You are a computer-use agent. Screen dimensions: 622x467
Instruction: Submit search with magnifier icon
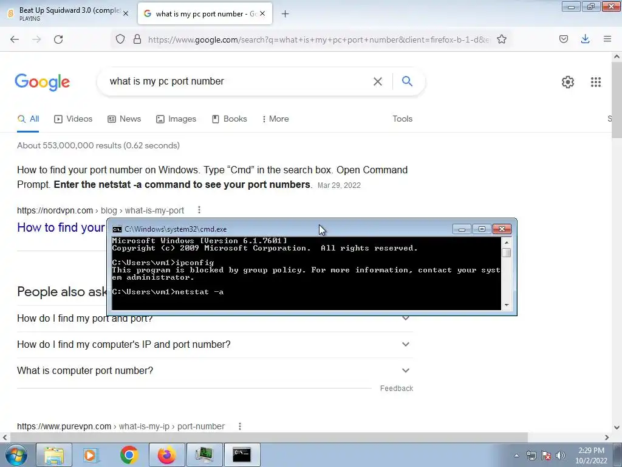[x=407, y=81]
